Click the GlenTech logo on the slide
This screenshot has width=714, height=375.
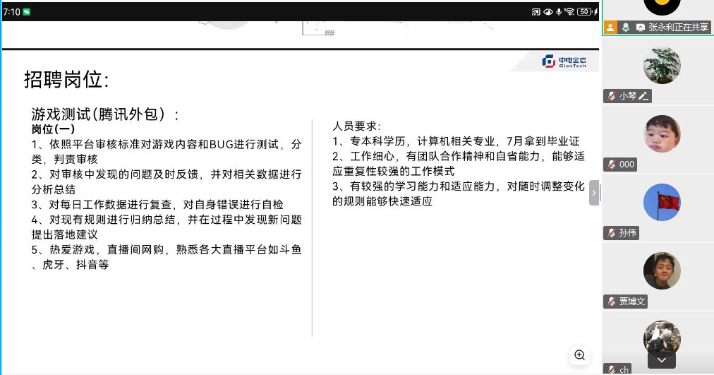coord(564,61)
